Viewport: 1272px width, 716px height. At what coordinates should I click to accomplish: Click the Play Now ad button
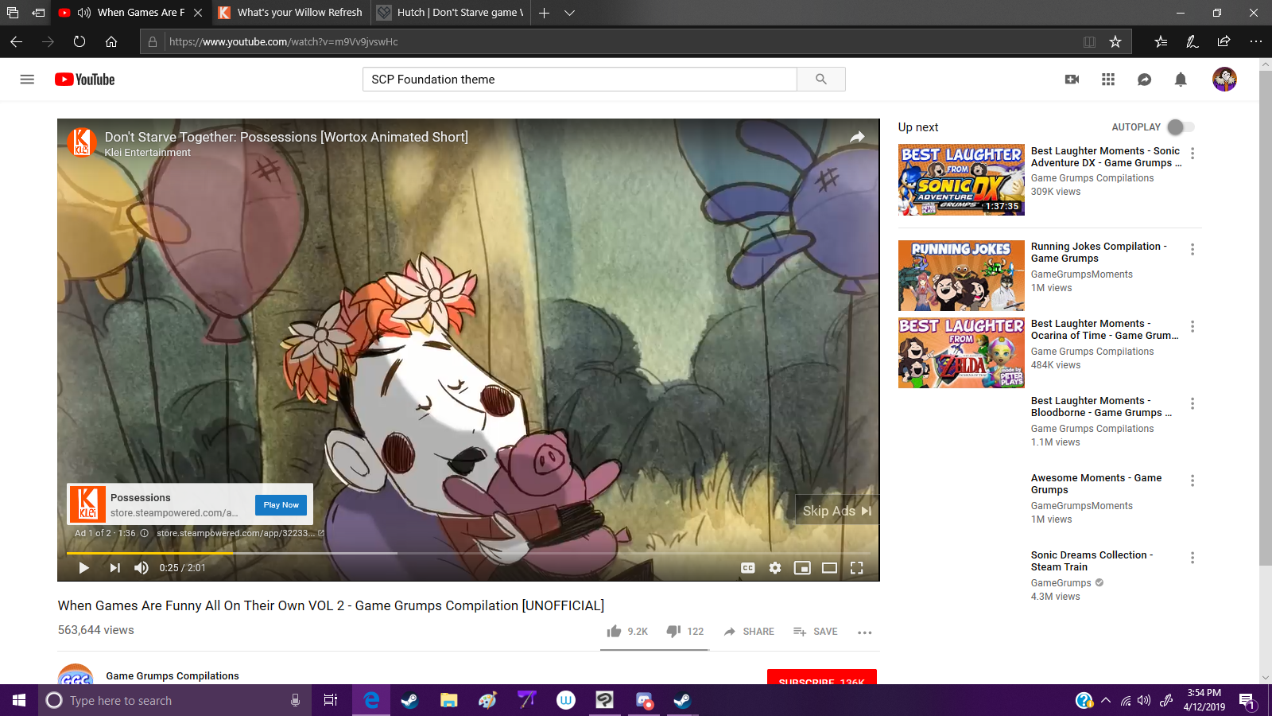pyautogui.click(x=281, y=505)
